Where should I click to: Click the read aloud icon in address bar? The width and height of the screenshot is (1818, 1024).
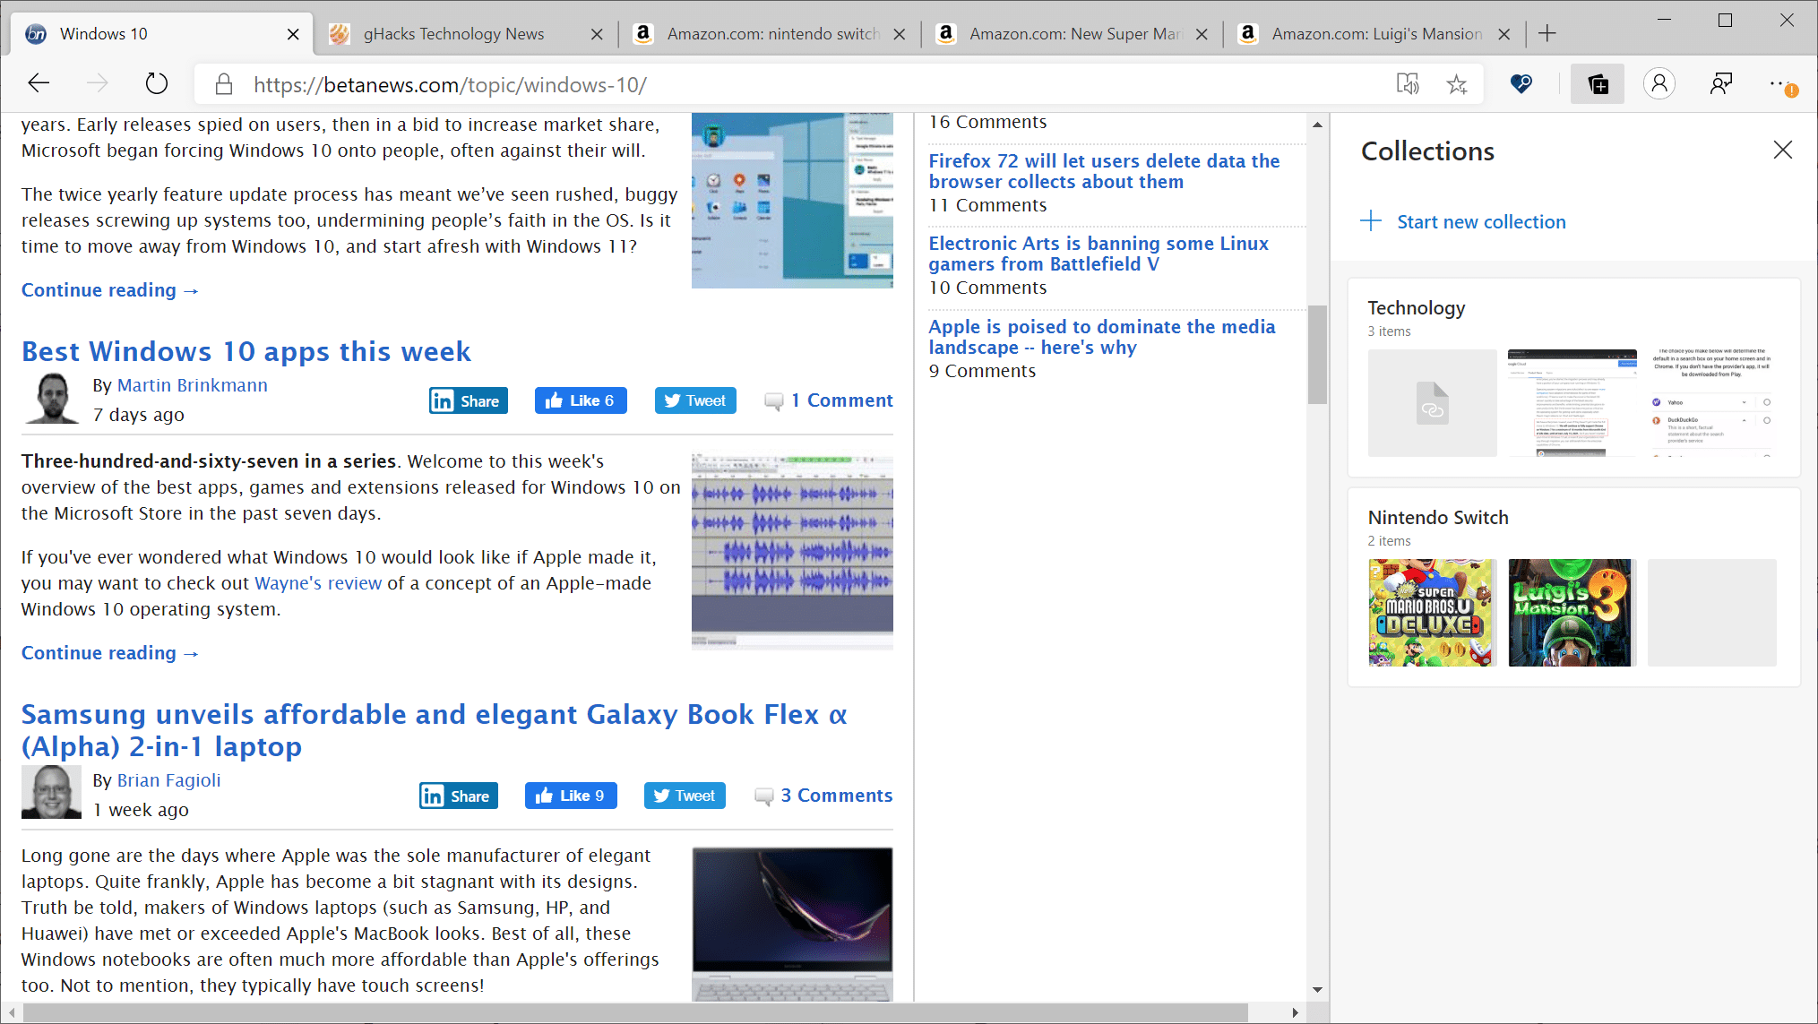point(1409,83)
